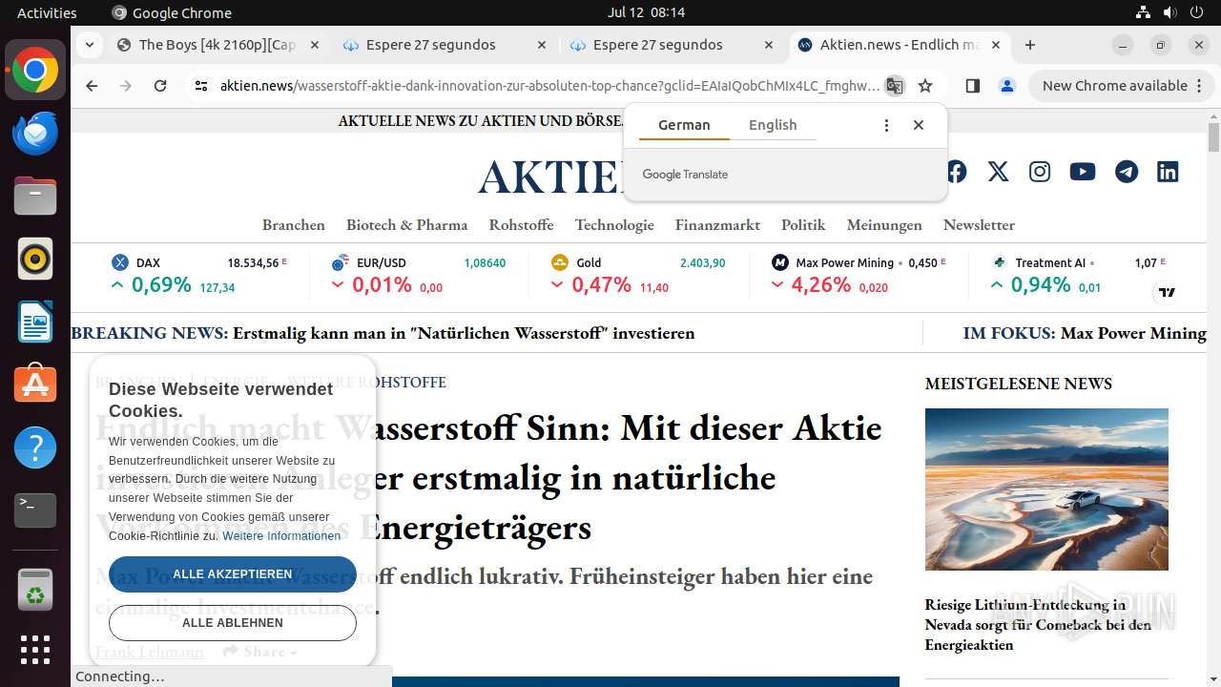Open Technologie menu item

pyautogui.click(x=614, y=225)
